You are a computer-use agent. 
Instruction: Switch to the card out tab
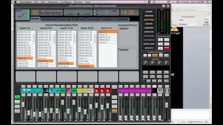pos(94,19)
